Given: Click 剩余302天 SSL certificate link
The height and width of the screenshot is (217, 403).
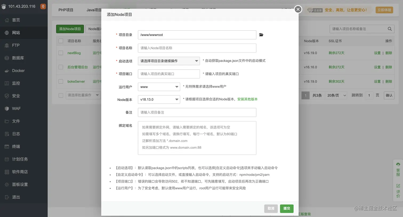Looking at the screenshot, I should [336, 82].
